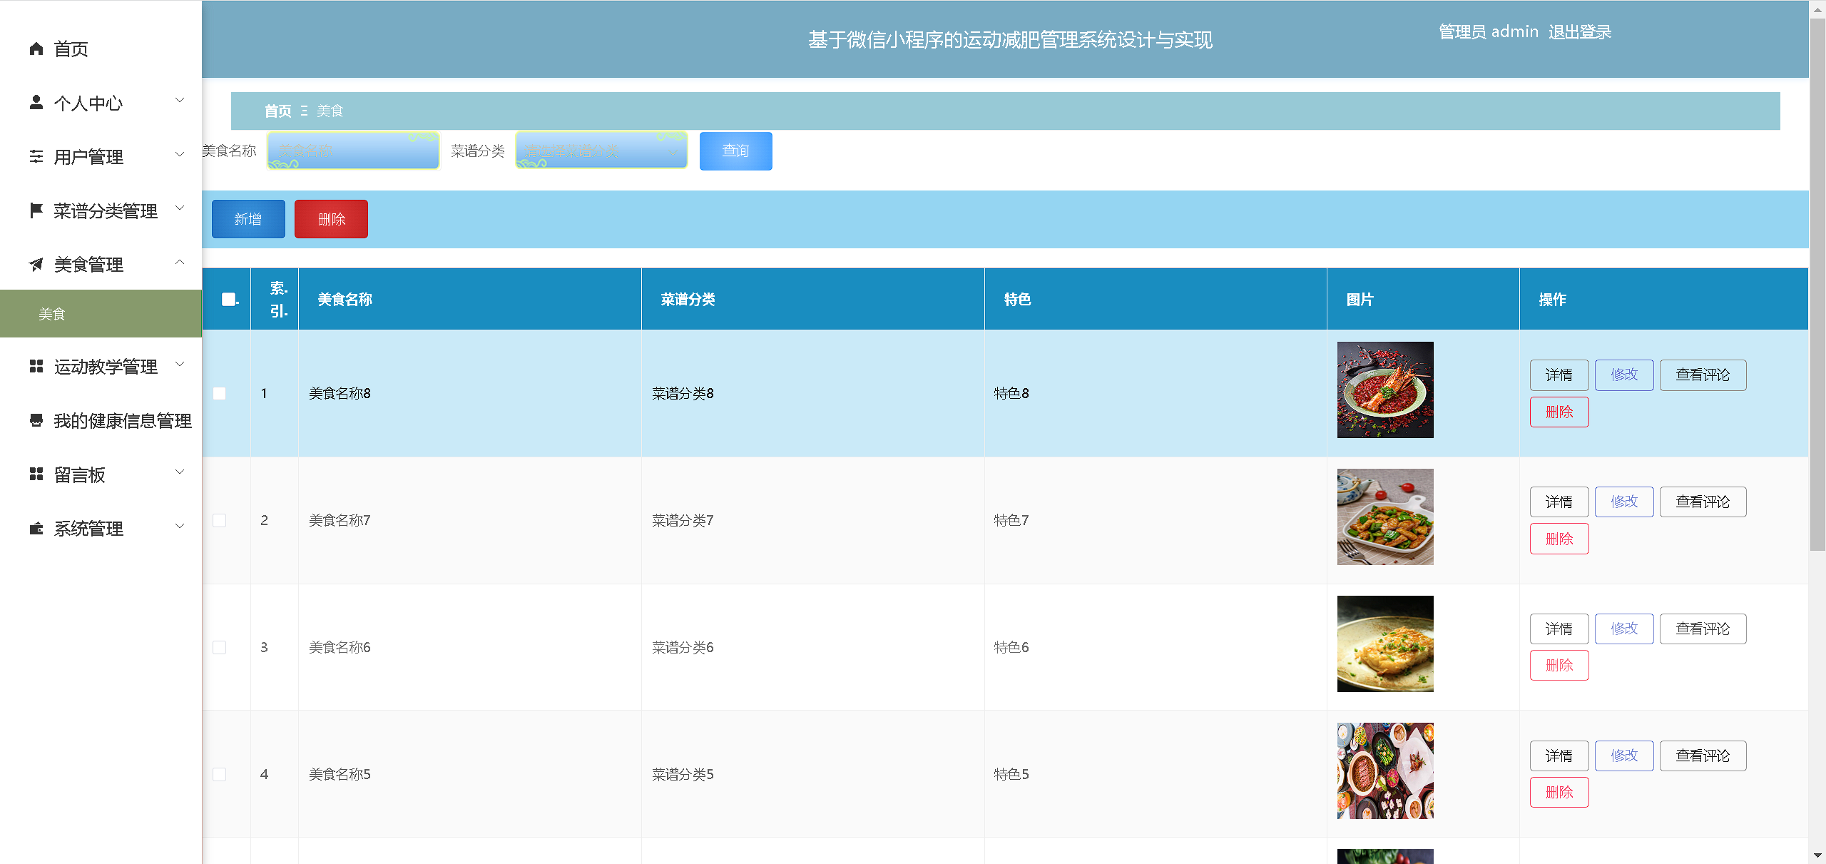Click the wallet icon for 系统管理

point(36,529)
